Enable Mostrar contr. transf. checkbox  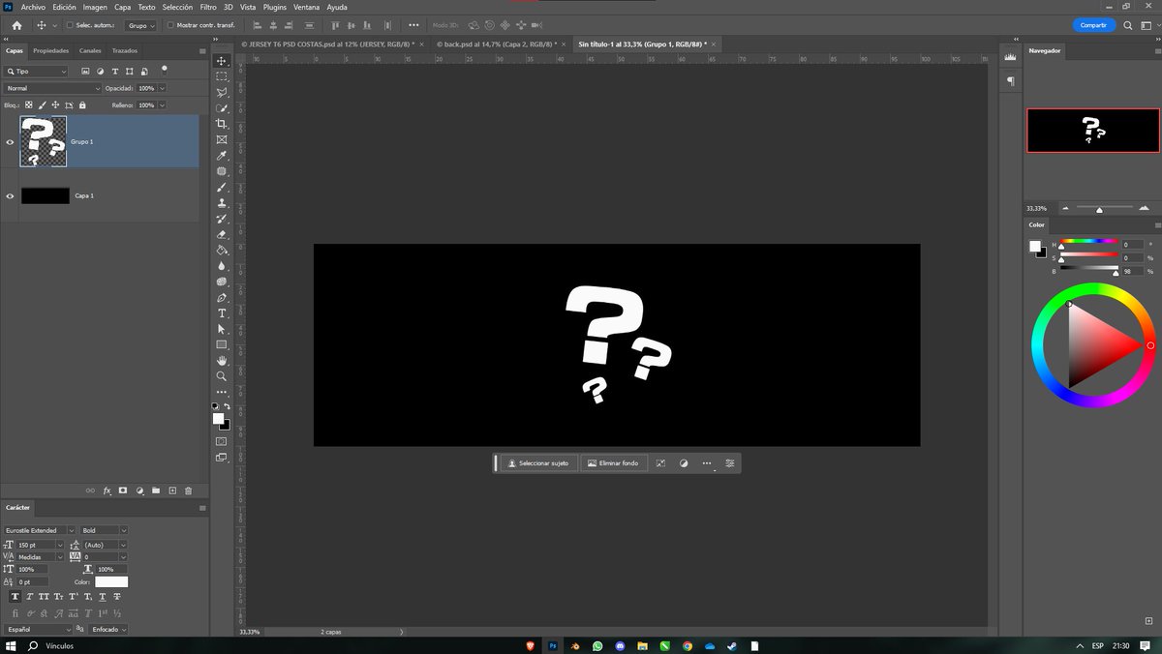click(x=170, y=25)
